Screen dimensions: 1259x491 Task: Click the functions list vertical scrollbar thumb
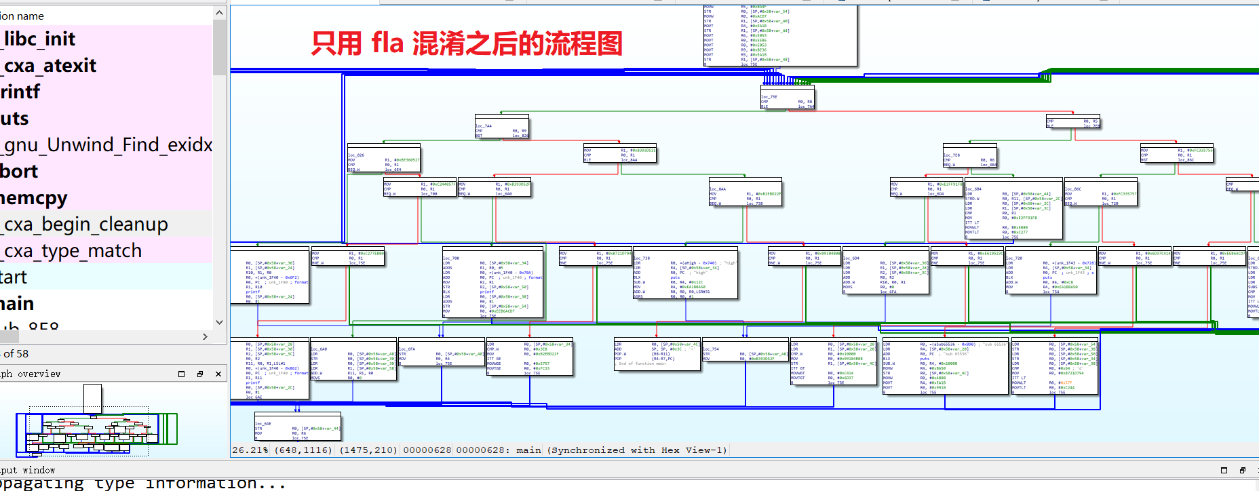coord(219,47)
